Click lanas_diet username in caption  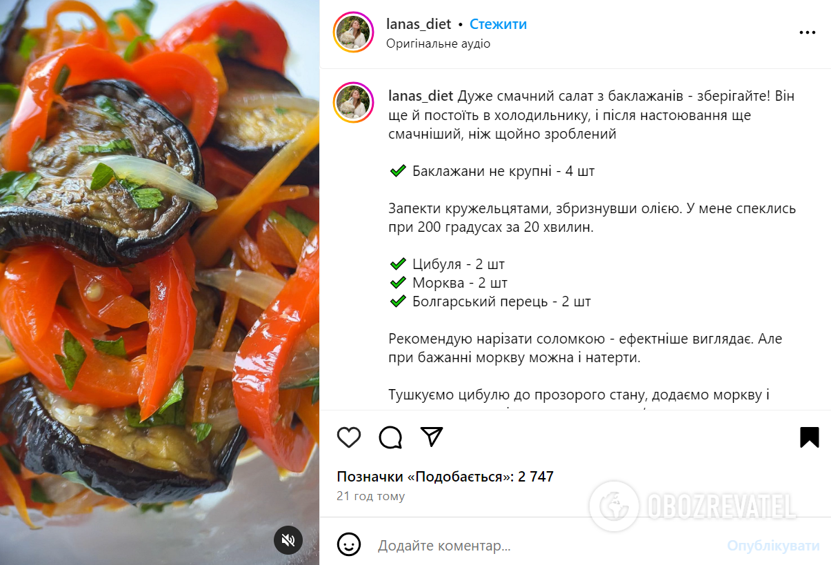(x=421, y=96)
